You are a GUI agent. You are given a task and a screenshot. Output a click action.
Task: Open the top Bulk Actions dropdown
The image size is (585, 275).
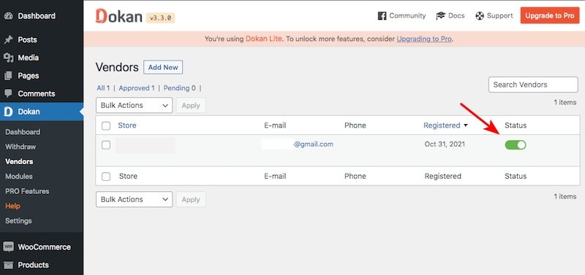(135, 105)
